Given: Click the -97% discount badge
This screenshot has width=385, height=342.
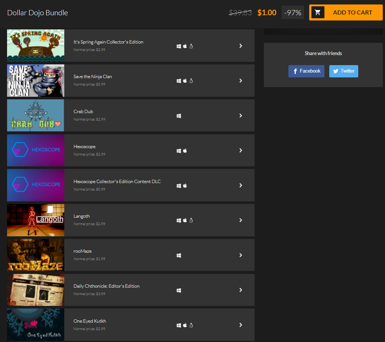Looking at the screenshot, I should [x=293, y=13].
